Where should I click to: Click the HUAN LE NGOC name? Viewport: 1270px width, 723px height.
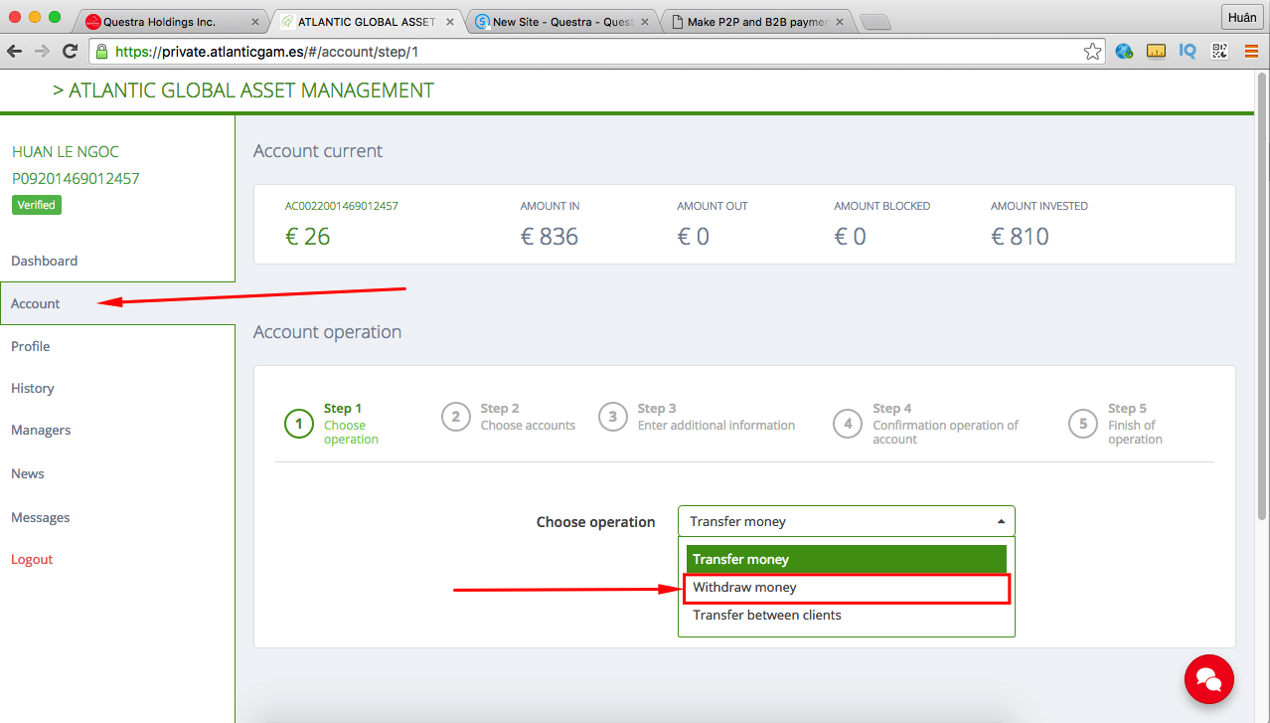pyautogui.click(x=66, y=152)
